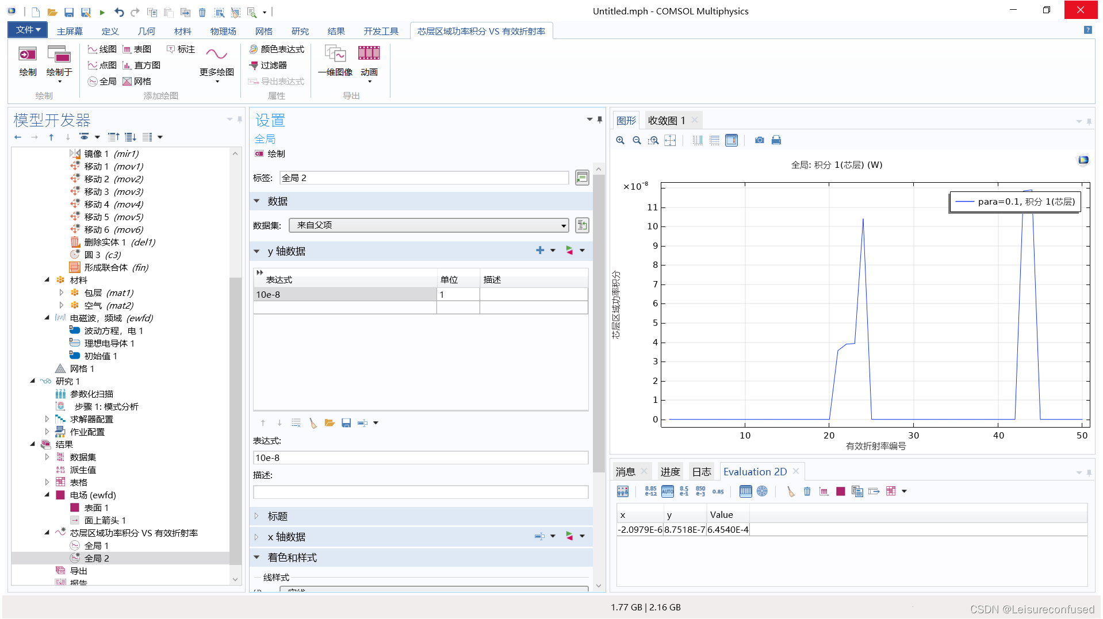Add a 点图 point graph
Viewport: 1103px width, 619px height.
pyautogui.click(x=102, y=66)
